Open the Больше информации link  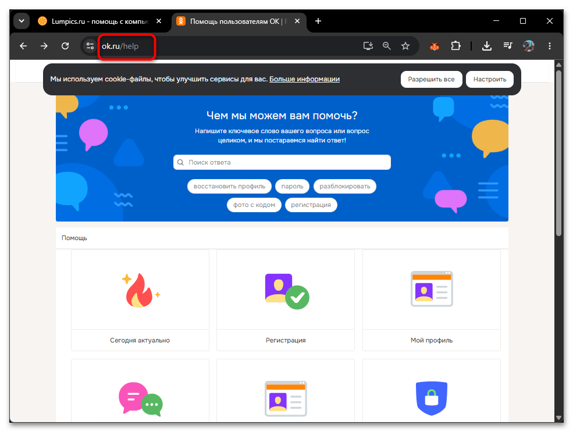coord(304,79)
